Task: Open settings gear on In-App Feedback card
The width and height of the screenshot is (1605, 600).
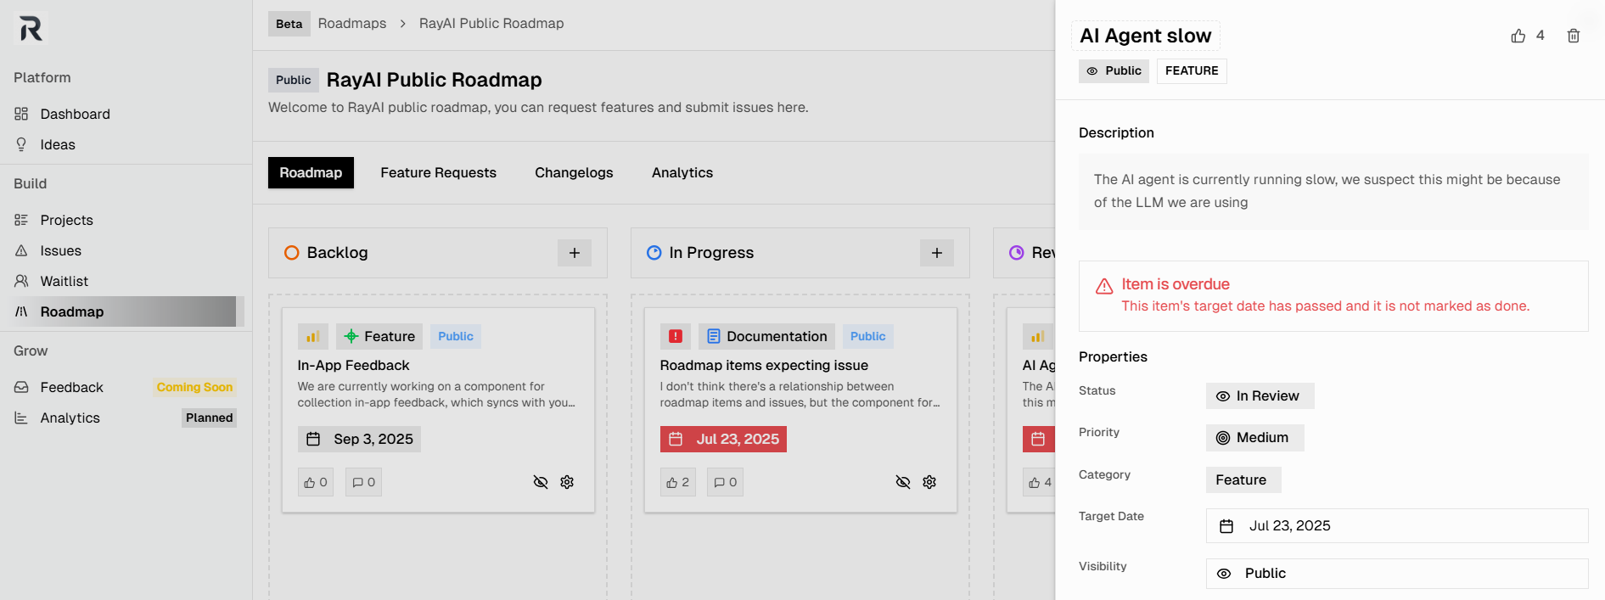Action: pyautogui.click(x=567, y=482)
